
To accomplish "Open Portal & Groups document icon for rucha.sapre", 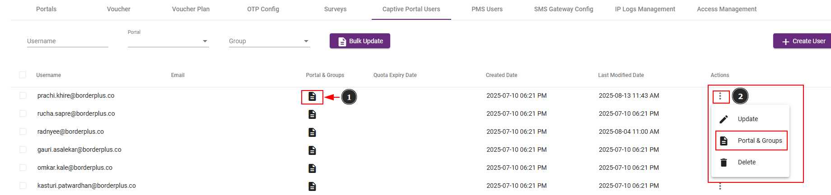I will 312,114.
